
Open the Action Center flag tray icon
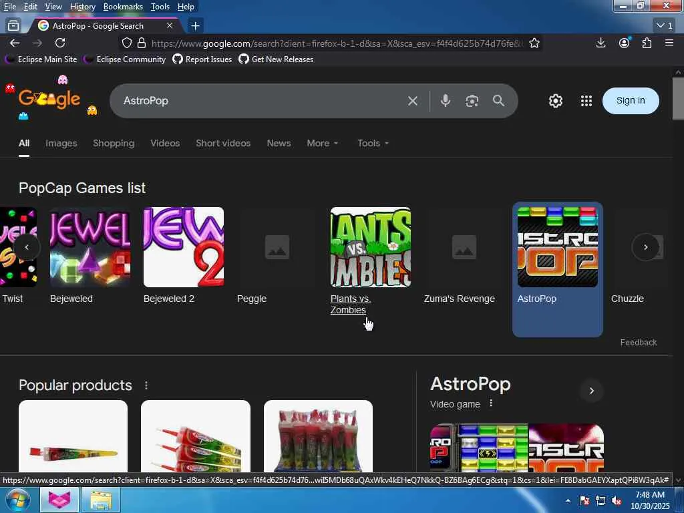click(584, 501)
